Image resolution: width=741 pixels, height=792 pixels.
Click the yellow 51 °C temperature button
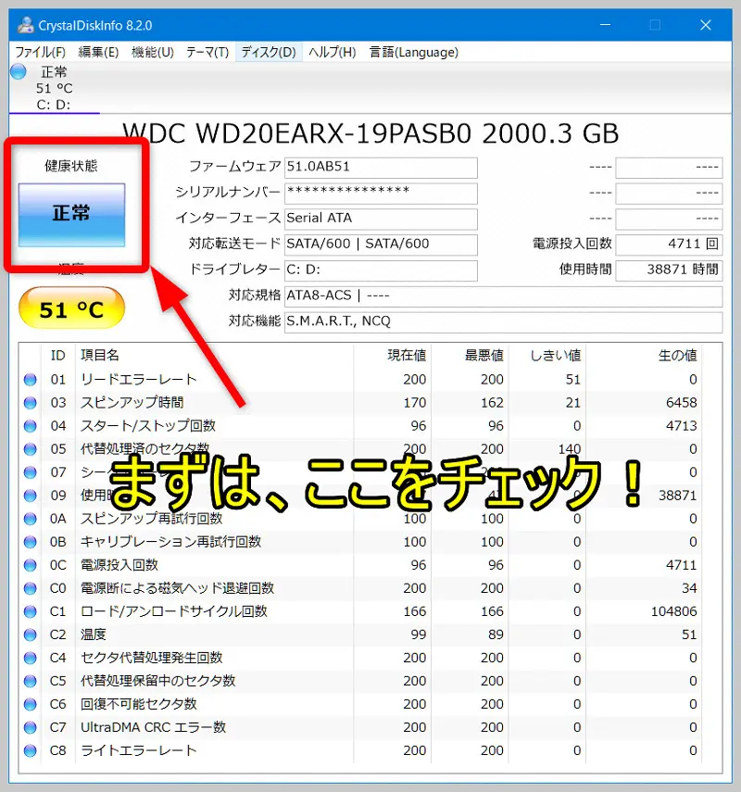coord(70,308)
